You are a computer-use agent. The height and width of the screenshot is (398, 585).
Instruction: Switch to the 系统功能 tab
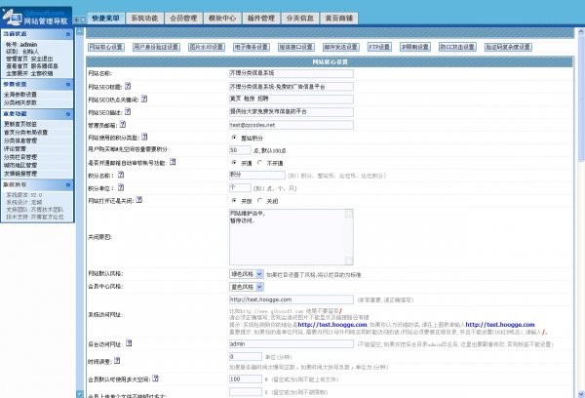tap(144, 18)
